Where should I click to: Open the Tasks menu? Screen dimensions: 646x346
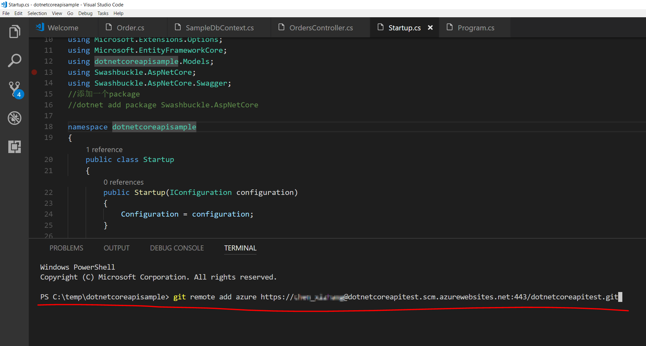click(x=103, y=13)
